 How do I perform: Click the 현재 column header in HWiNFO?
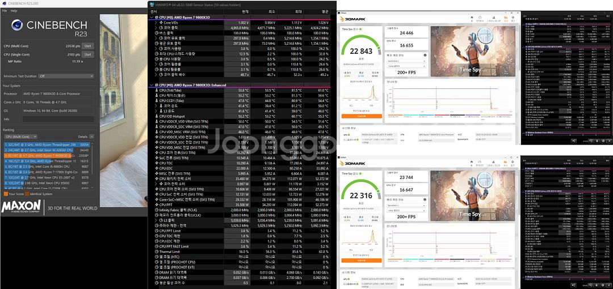[245, 12]
